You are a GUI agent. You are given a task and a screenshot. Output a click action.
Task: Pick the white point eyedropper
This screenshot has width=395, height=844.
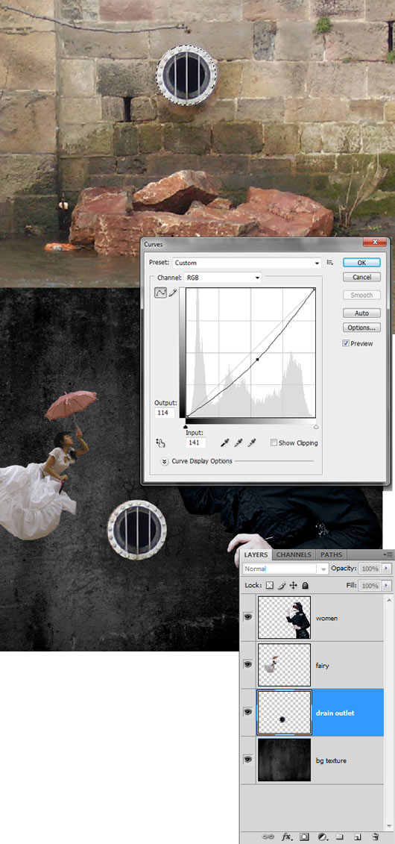coord(251,443)
